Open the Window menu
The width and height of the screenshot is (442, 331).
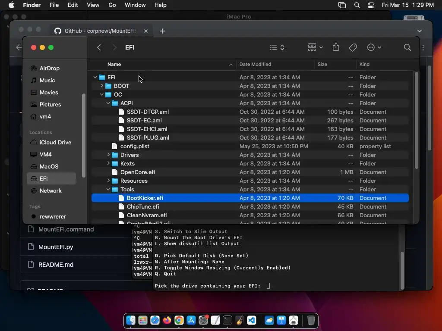[135, 5]
